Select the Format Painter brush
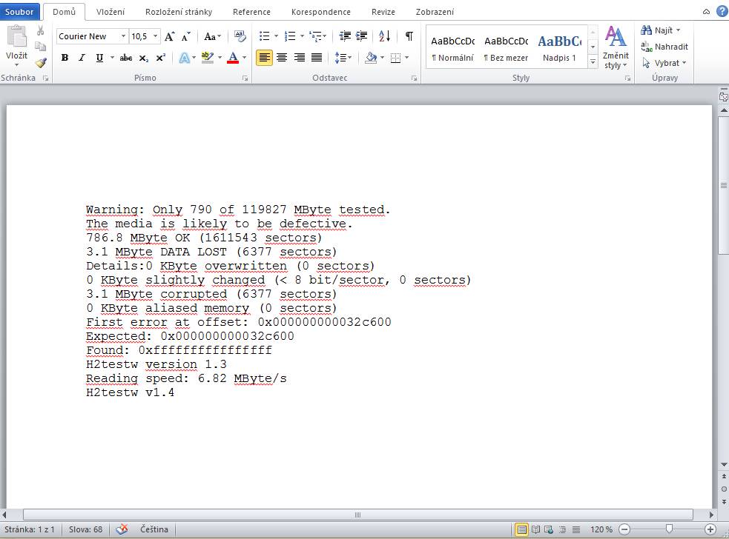 pos(41,62)
